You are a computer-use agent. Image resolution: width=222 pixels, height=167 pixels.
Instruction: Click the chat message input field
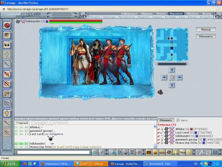[x=53, y=152]
